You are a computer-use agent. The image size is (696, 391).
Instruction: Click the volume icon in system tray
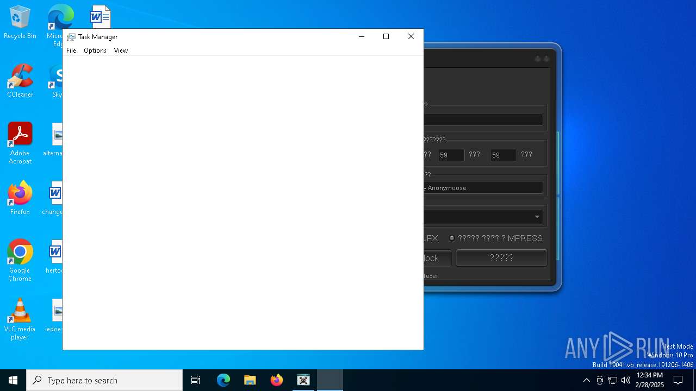[626, 380]
